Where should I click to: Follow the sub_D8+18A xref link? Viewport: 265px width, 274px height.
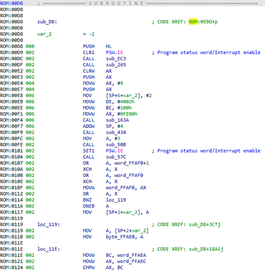206,249
